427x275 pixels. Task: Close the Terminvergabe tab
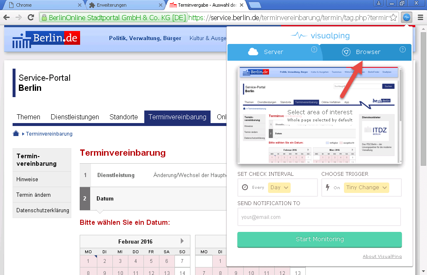point(242,5)
